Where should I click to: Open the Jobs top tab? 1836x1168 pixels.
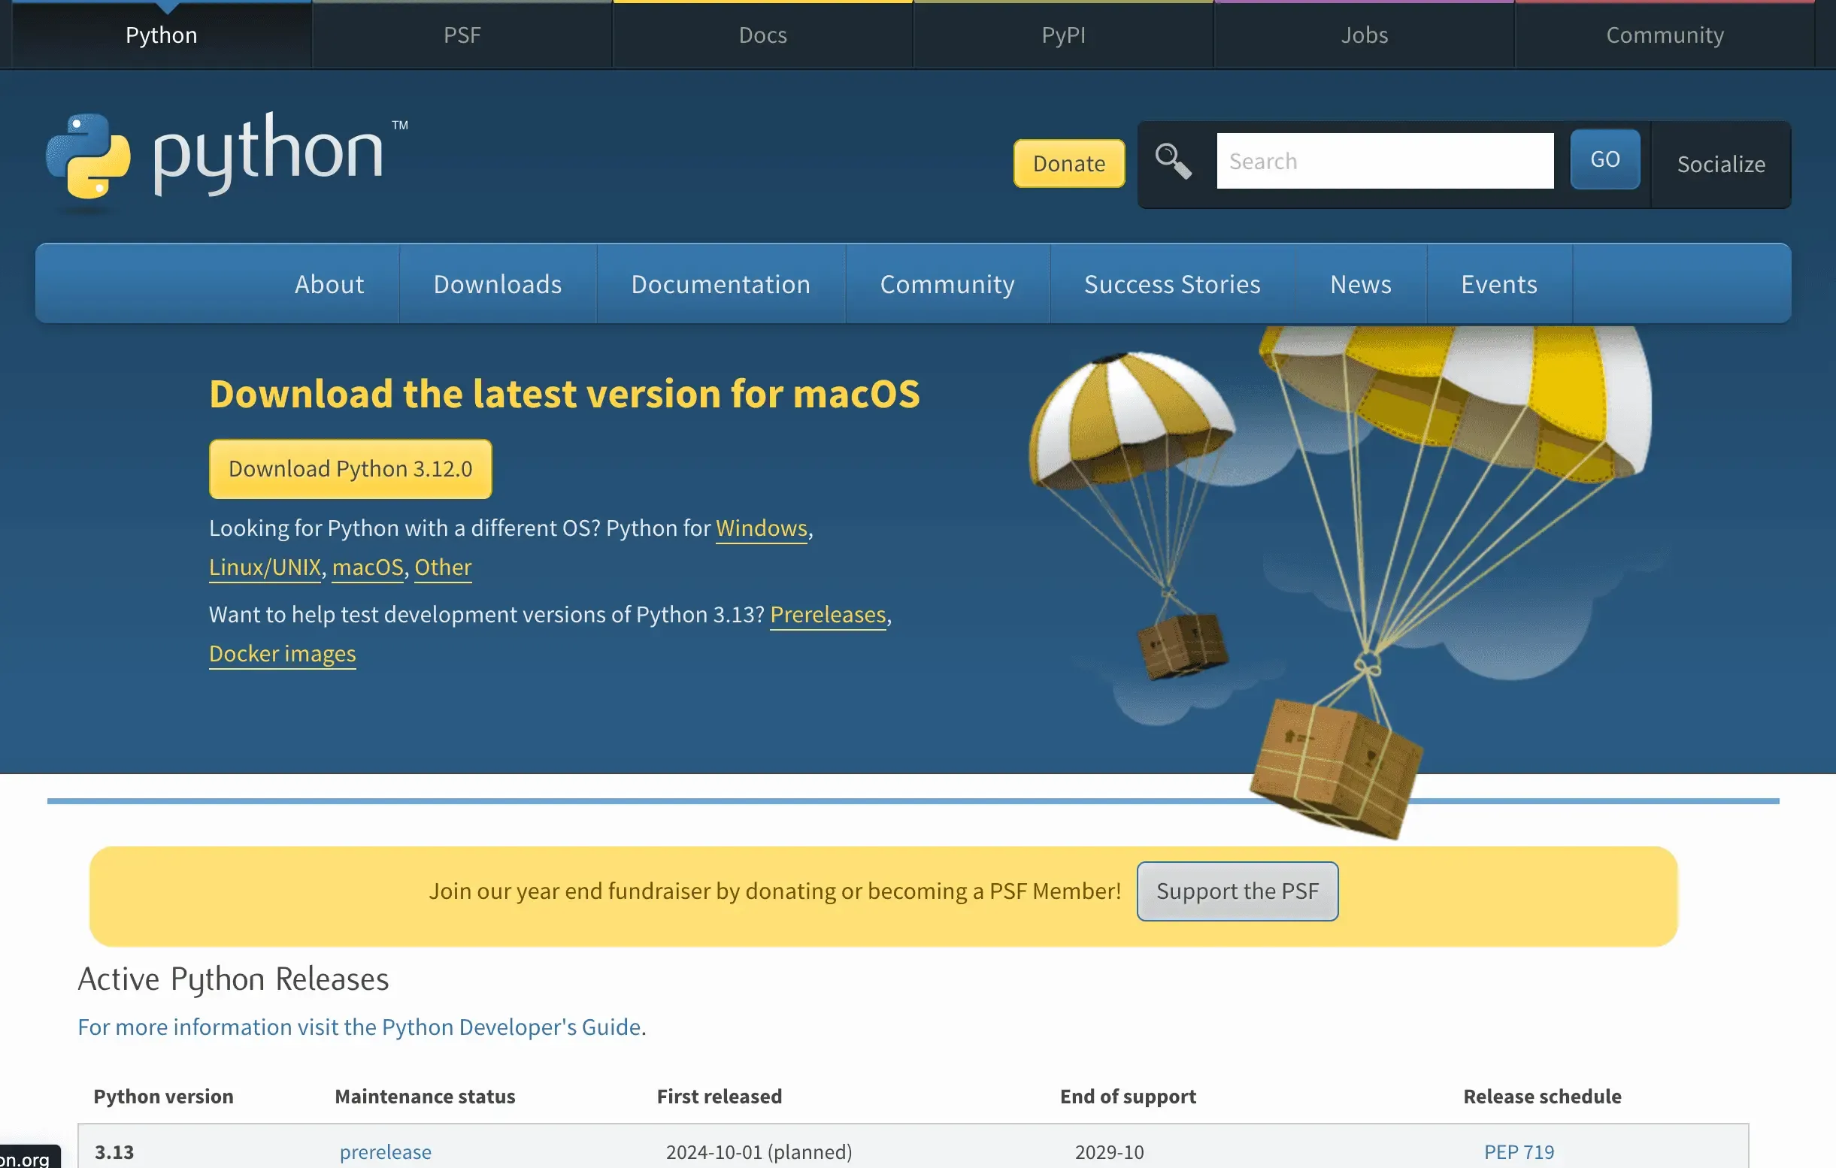[x=1363, y=35]
